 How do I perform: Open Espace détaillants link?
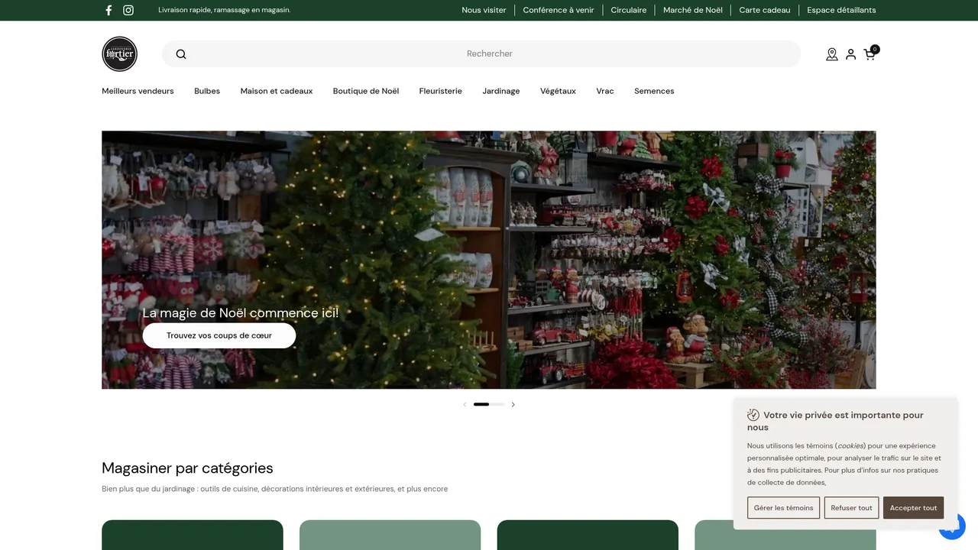click(841, 10)
